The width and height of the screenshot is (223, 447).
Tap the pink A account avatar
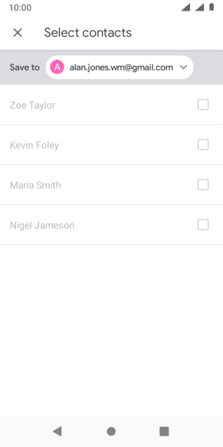click(57, 67)
